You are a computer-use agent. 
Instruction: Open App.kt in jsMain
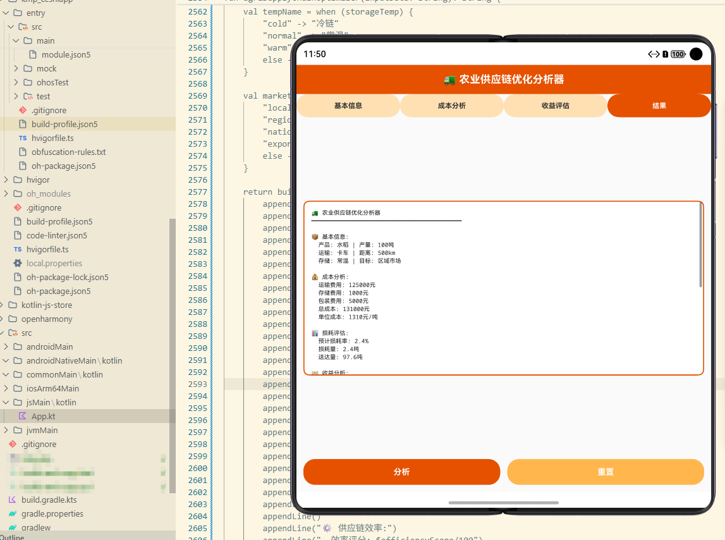pos(43,416)
